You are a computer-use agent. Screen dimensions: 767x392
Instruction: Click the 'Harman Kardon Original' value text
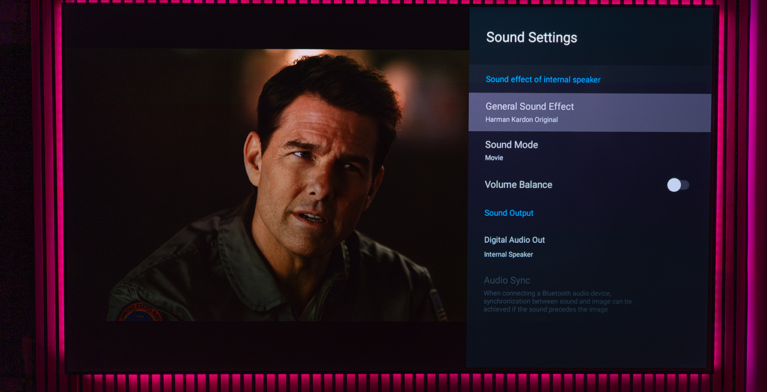coord(521,120)
